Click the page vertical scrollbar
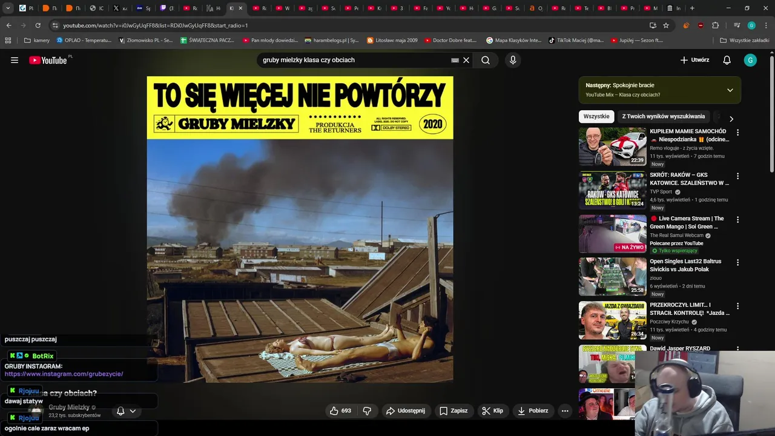775x436 pixels. (771, 115)
